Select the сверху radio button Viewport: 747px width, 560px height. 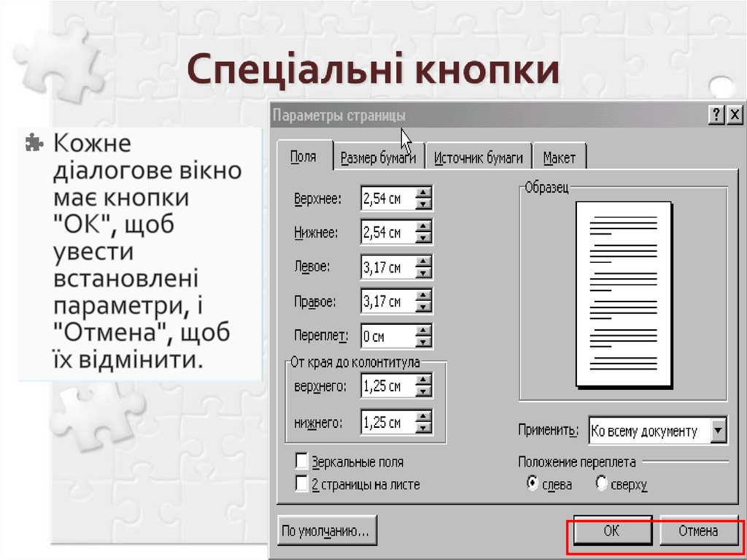click(x=600, y=483)
